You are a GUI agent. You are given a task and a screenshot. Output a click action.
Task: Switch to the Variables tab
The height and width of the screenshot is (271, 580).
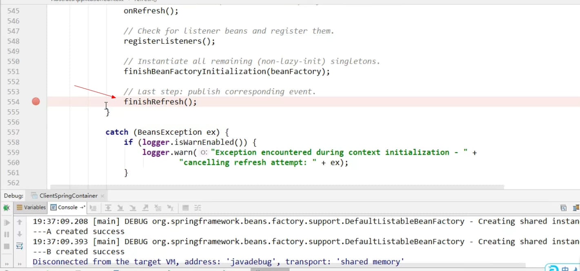click(x=31, y=207)
